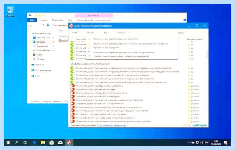
Task: Toggle Отключить доступ к микрофону на устройстве
Action: click(x=72, y=93)
